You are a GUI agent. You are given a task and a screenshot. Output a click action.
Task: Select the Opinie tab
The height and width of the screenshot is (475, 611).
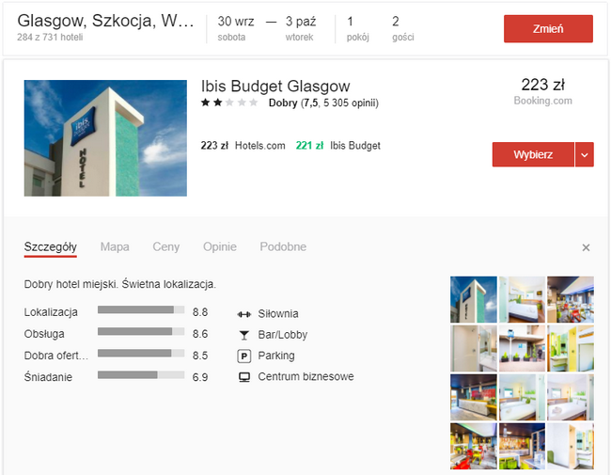click(x=220, y=246)
